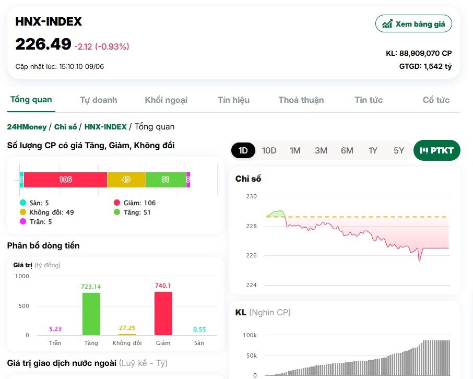Click the candlestick icon in PTKT button

[x=423, y=150]
